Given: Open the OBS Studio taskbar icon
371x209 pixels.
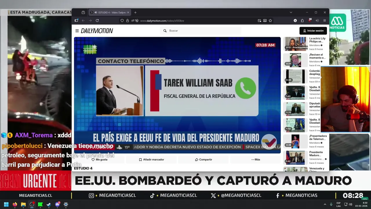Looking at the screenshot, I should tap(32, 204).
